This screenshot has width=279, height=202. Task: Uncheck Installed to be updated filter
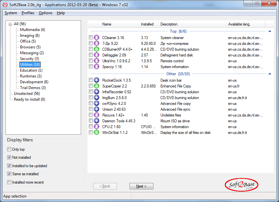click(9, 166)
